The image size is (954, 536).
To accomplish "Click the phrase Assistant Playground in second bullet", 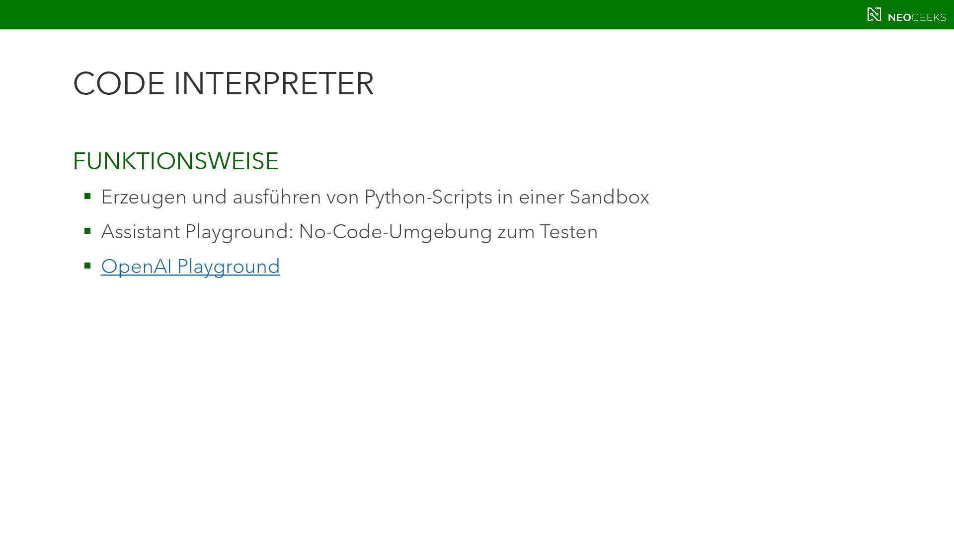I will click(x=197, y=232).
